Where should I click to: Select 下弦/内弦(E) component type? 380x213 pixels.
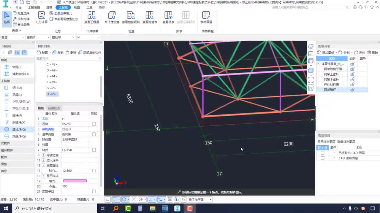(x=17, y=109)
